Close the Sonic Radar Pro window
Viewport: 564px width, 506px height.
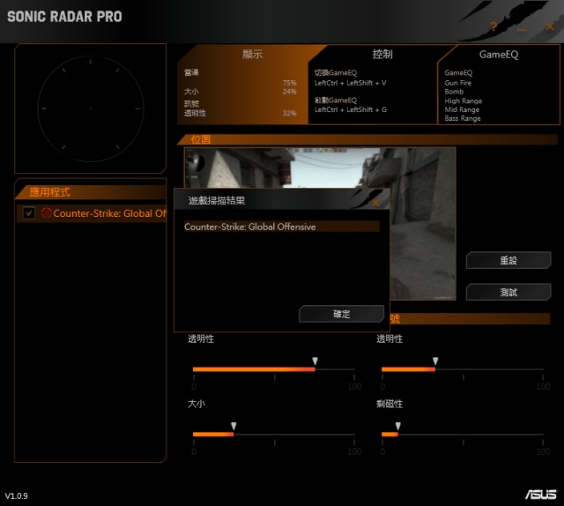(x=547, y=28)
